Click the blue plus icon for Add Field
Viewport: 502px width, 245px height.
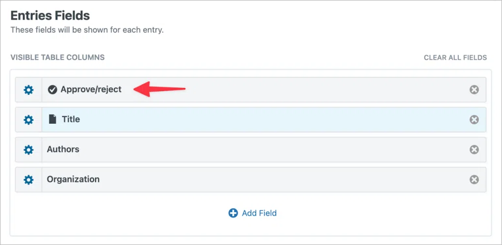click(233, 213)
